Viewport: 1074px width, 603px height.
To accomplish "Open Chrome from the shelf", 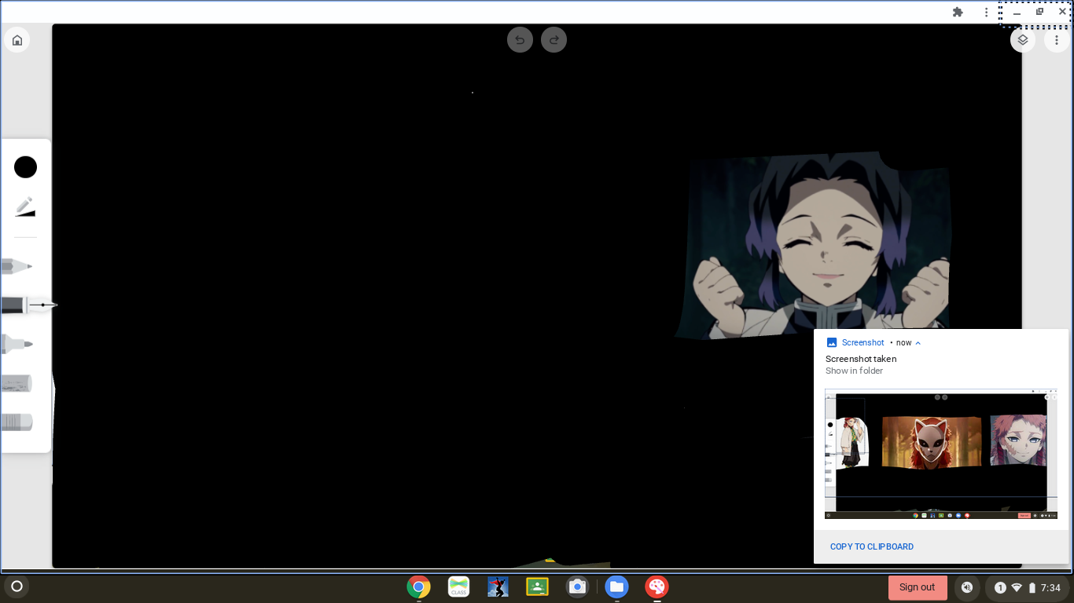I will 418,587.
